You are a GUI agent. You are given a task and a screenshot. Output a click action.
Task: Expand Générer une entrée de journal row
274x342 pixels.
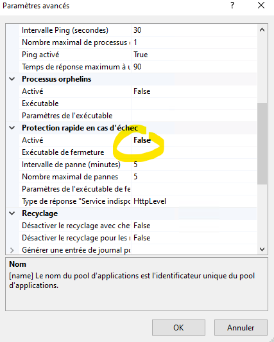coord(12,250)
